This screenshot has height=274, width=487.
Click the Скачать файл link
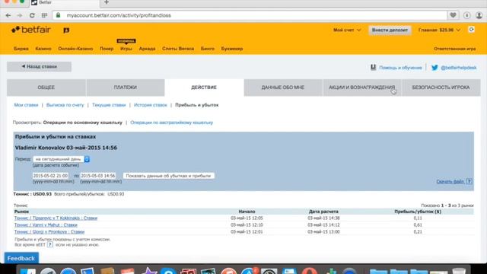450,181
